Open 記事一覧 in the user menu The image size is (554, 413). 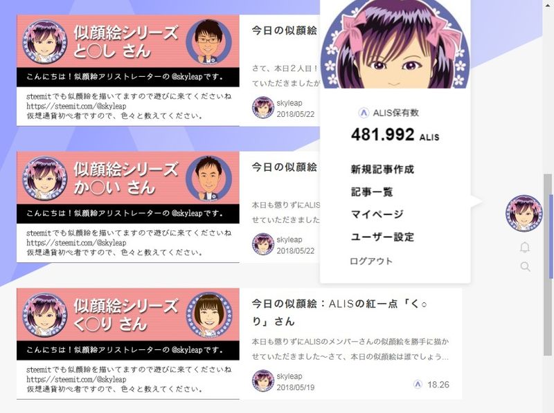click(372, 192)
